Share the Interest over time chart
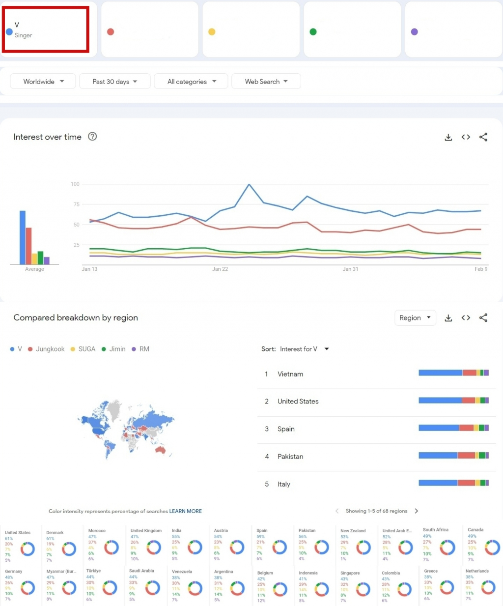Image resolution: width=503 pixels, height=606 pixels. pyautogui.click(x=483, y=137)
